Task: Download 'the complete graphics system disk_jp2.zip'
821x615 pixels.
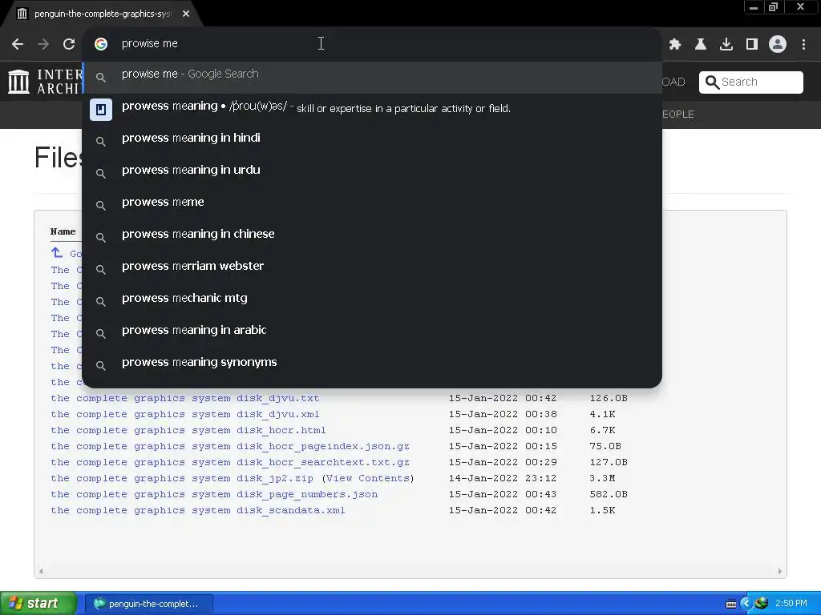Action: coord(182,479)
